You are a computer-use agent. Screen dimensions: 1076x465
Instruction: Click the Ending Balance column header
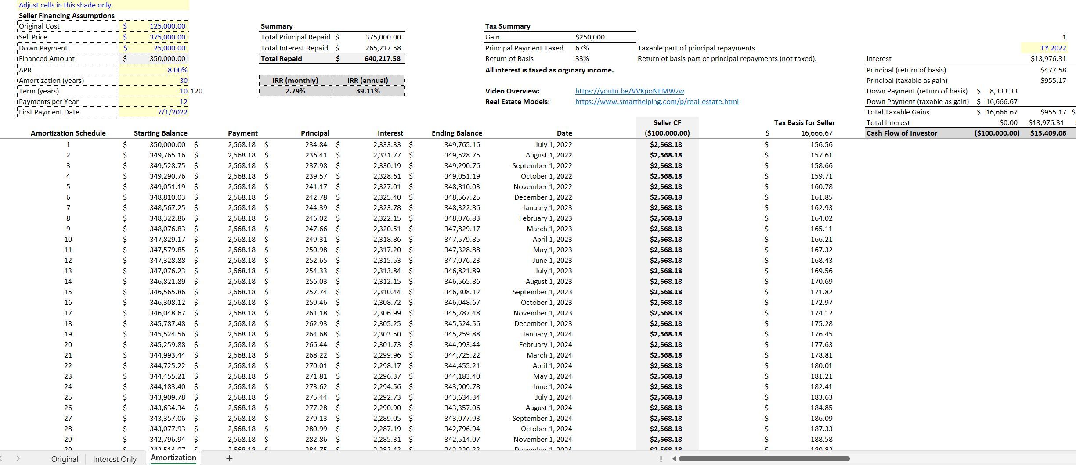click(457, 133)
